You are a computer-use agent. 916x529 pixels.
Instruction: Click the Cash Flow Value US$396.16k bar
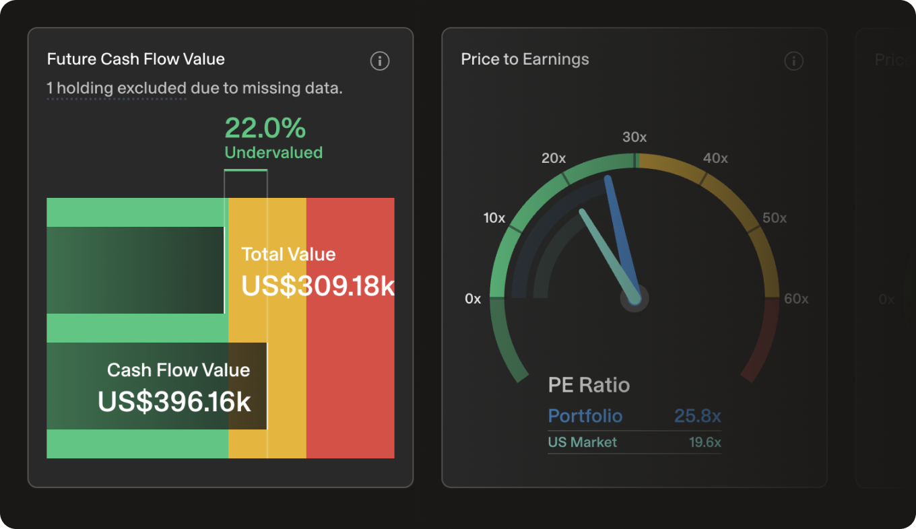click(156, 386)
